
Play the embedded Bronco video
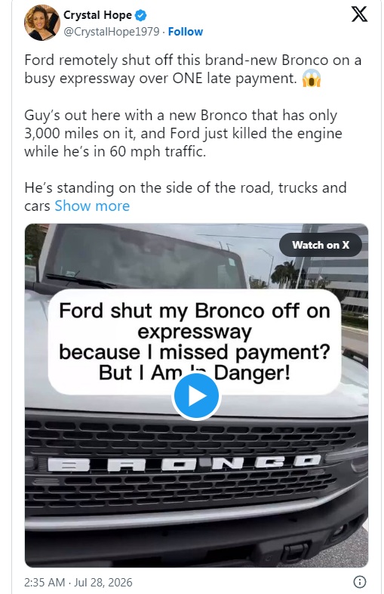[x=196, y=396]
